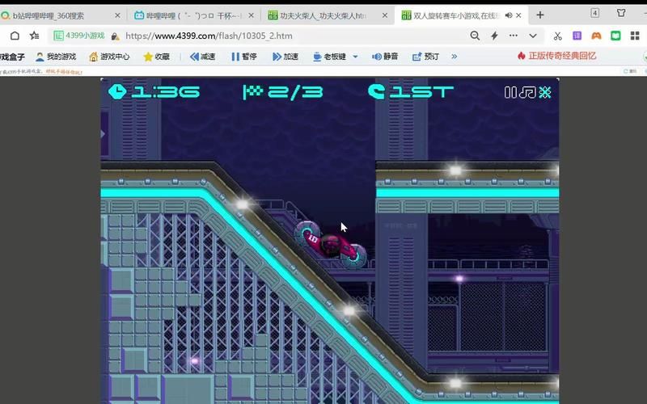Open 游戏盒子 in the toolbar
The image size is (647, 404).
[12, 57]
